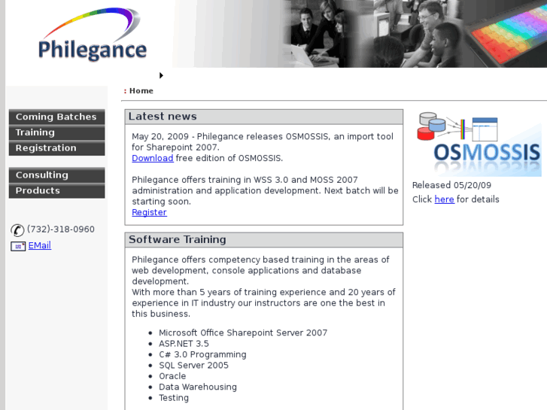Click 'Released 05/20/09' text
The image size is (547, 410).
pos(451,185)
